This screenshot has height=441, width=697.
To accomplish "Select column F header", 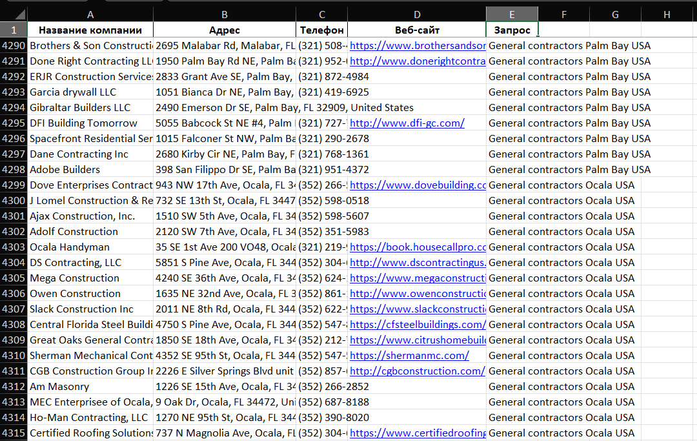I will [563, 15].
